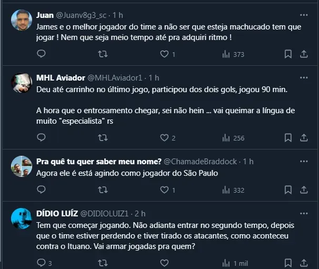The width and height of the screenshot is (319, 269).
Task: Open the ChamadeBraddock profile picture
Action: 22,167
